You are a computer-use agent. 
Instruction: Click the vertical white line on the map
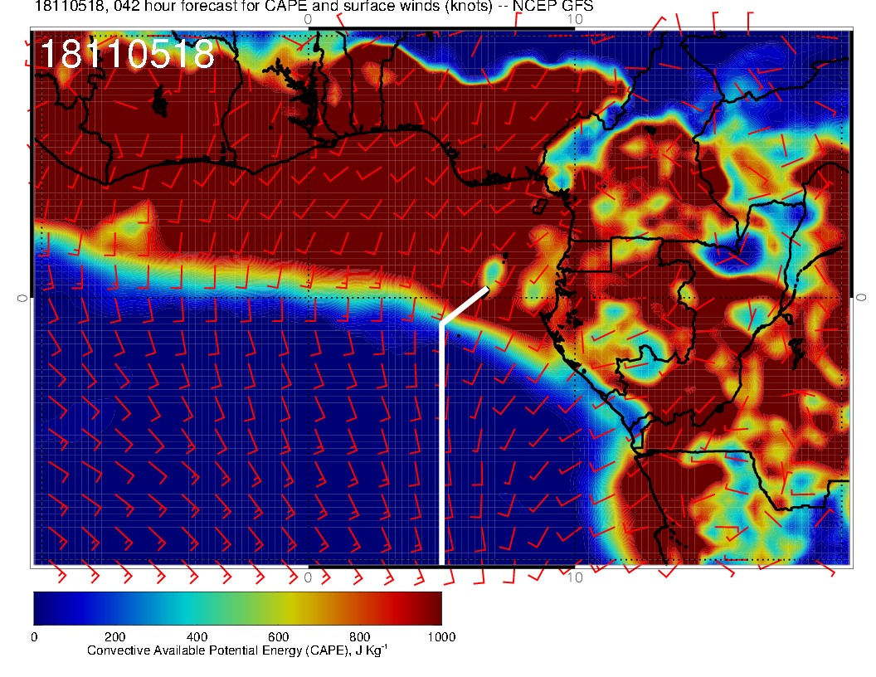click(440, 448)
